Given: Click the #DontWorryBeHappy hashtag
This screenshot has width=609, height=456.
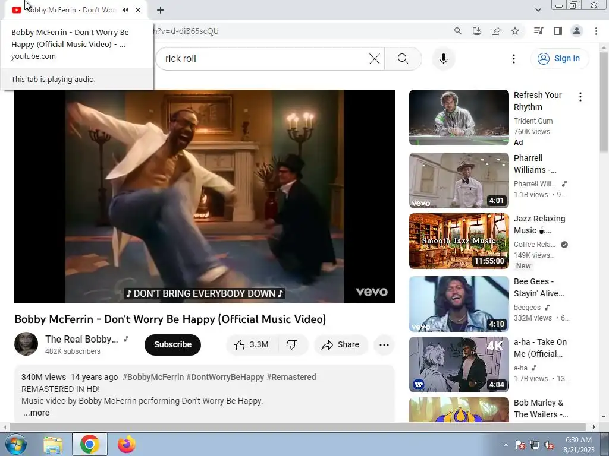Looking at the screenshot, I should (225, 377).
